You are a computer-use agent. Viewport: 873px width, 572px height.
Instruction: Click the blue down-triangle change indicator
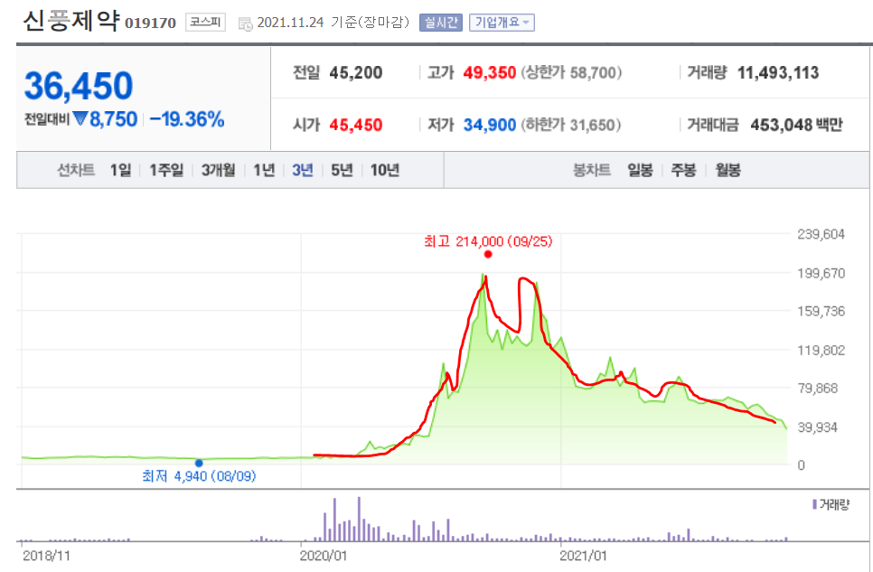click(x=80, y=118)
